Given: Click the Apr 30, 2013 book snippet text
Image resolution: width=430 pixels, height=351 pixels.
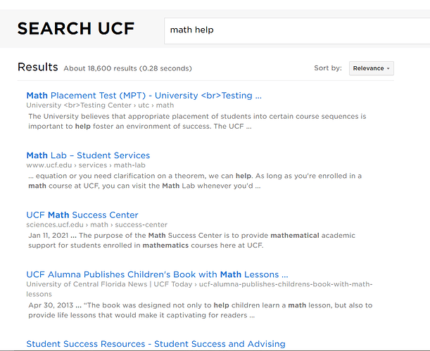Looking at the screenshot, I should click(x=201, y=310).
